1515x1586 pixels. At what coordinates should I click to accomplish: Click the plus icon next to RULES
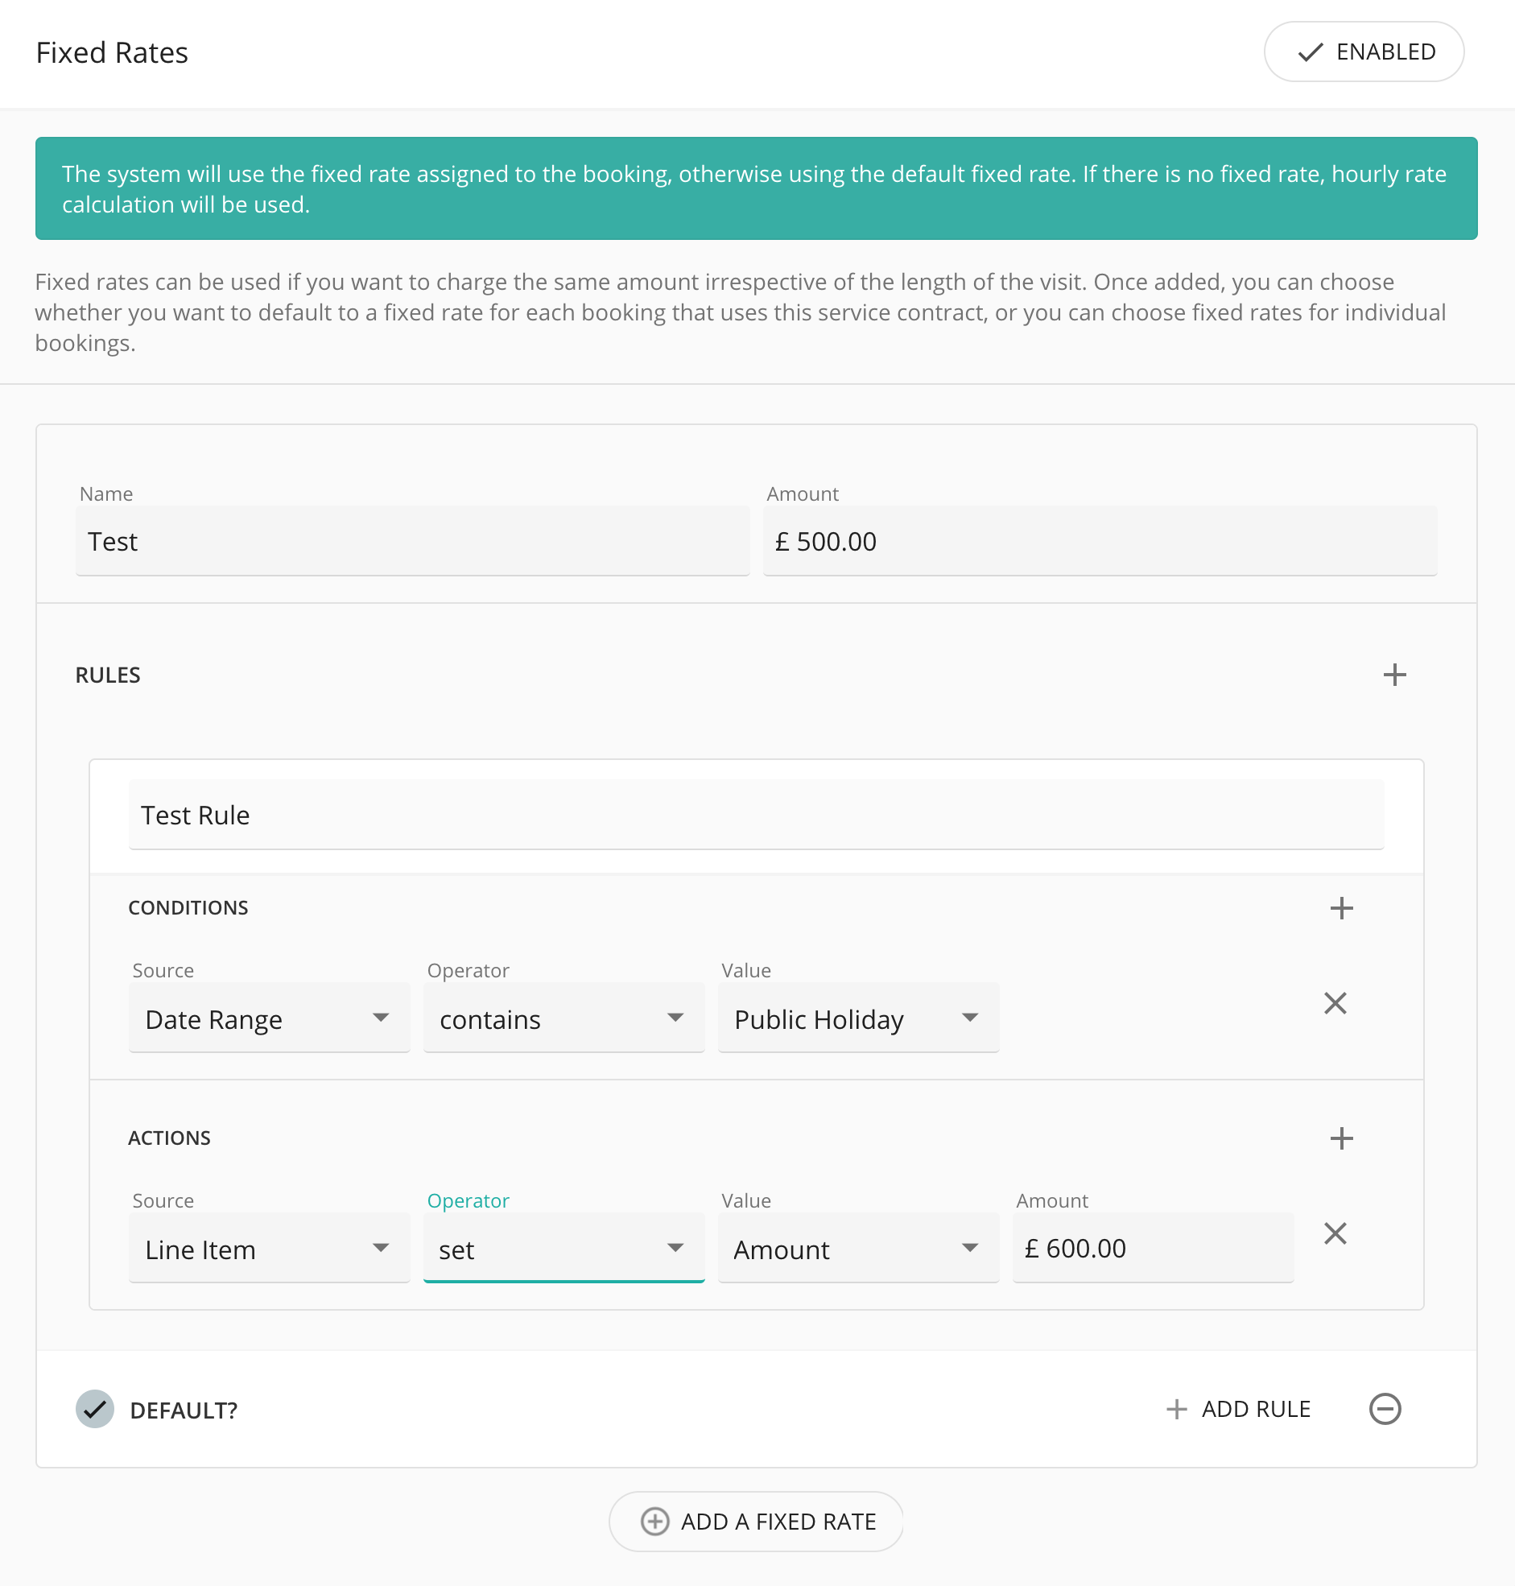coord(1395,675)
